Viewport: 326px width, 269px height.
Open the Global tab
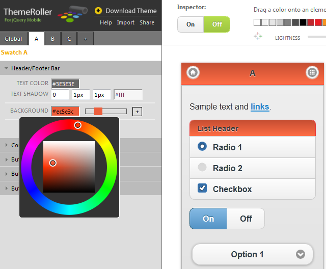coord(14,39)
